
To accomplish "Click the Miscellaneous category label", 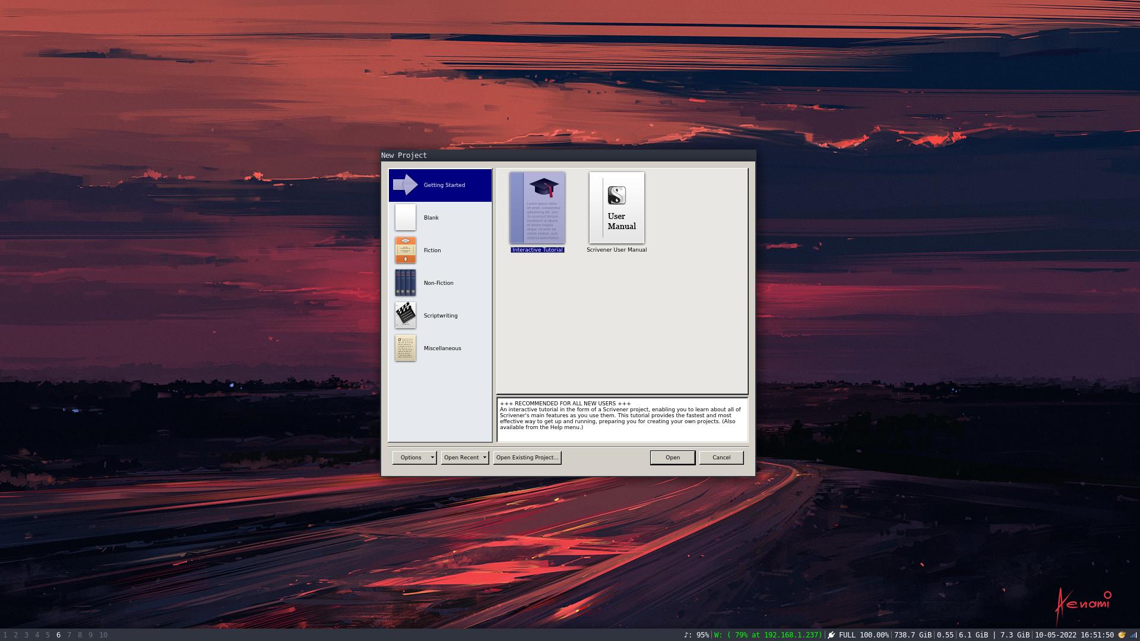I will [x=442, y=348].
